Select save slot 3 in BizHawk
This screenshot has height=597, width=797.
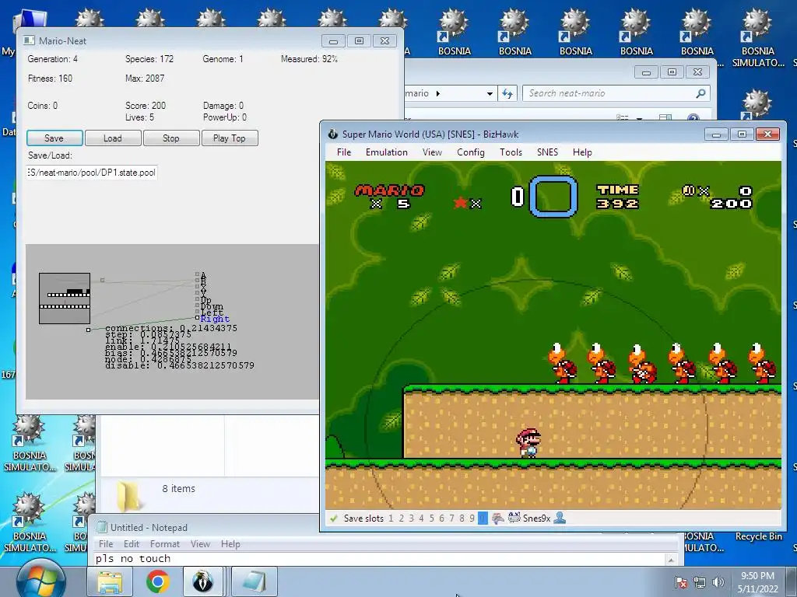(x=411, y=518)
